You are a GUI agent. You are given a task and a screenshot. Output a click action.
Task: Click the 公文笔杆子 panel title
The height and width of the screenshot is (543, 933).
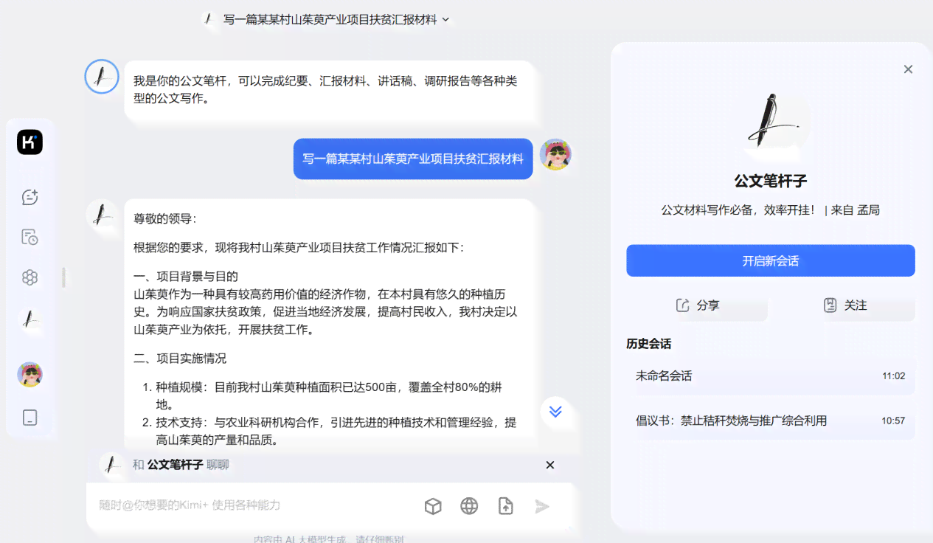coord(771,181)
